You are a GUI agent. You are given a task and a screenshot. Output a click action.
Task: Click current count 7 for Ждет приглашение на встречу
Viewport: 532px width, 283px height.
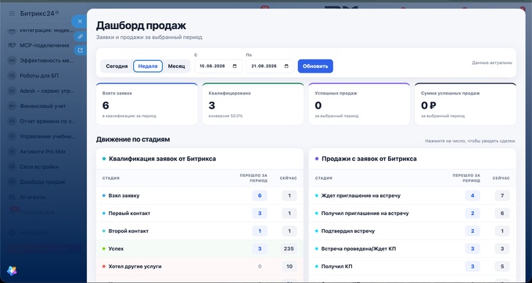pos(502,195)
